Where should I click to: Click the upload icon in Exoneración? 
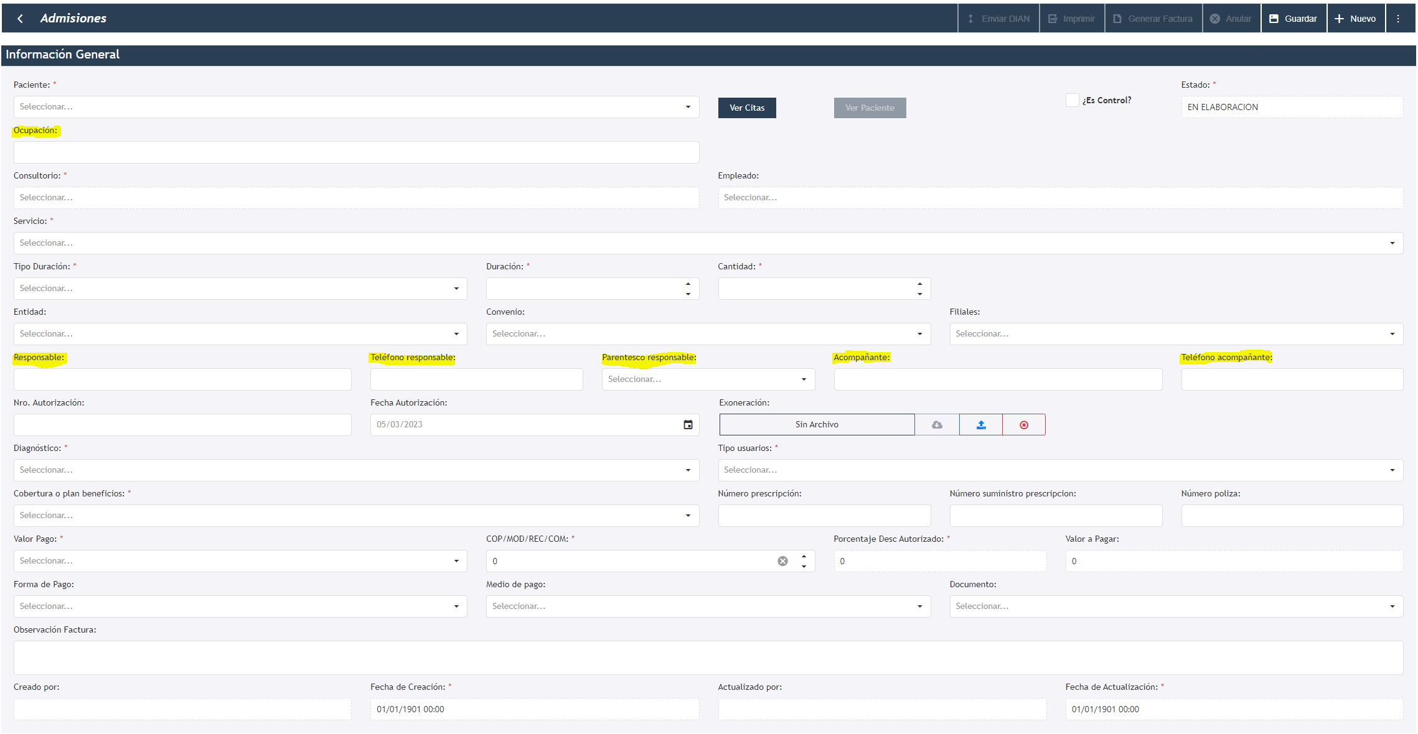coord(981,425)
